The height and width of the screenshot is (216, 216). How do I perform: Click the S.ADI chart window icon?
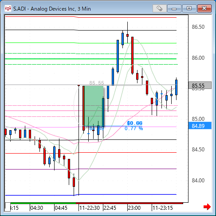(x=8, y=9)
